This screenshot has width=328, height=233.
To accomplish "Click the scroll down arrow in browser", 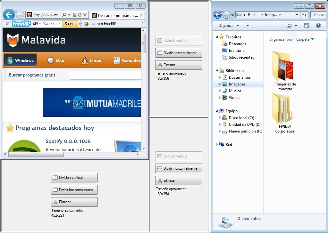I will 144,149.
